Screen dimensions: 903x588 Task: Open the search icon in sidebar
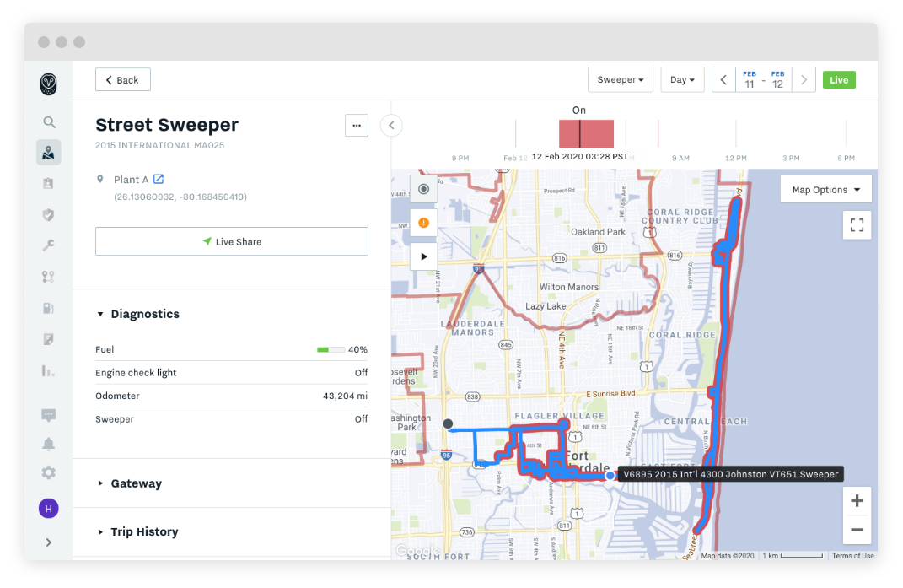[x=49, y=122]
